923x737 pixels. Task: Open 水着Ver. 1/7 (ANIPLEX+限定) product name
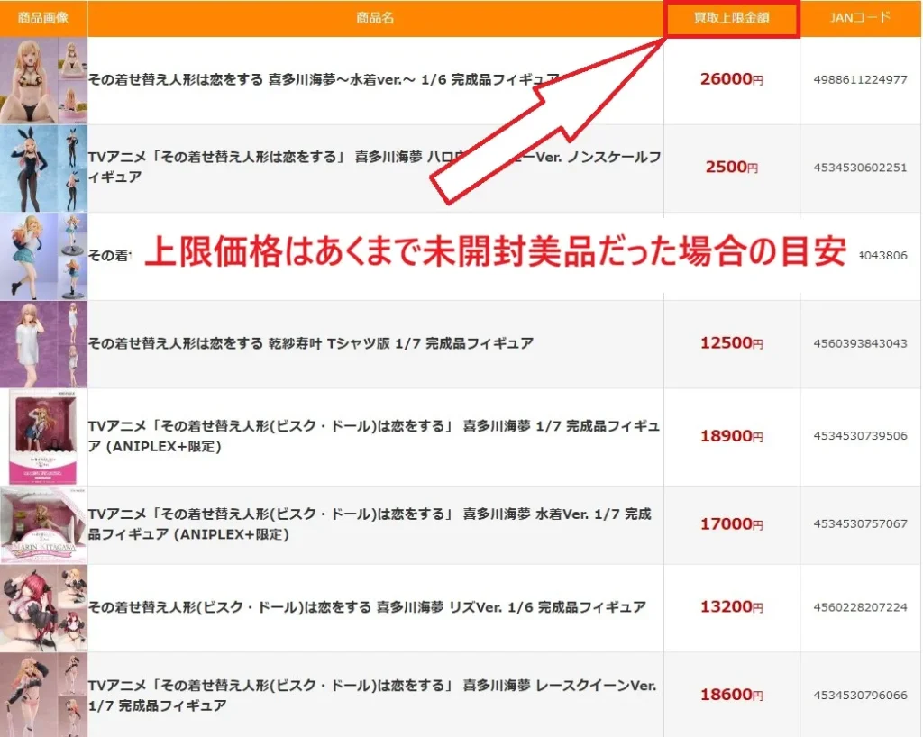(370, 524)
